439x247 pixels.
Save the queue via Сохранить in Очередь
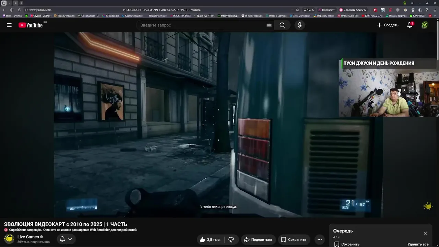coord(347,244)
